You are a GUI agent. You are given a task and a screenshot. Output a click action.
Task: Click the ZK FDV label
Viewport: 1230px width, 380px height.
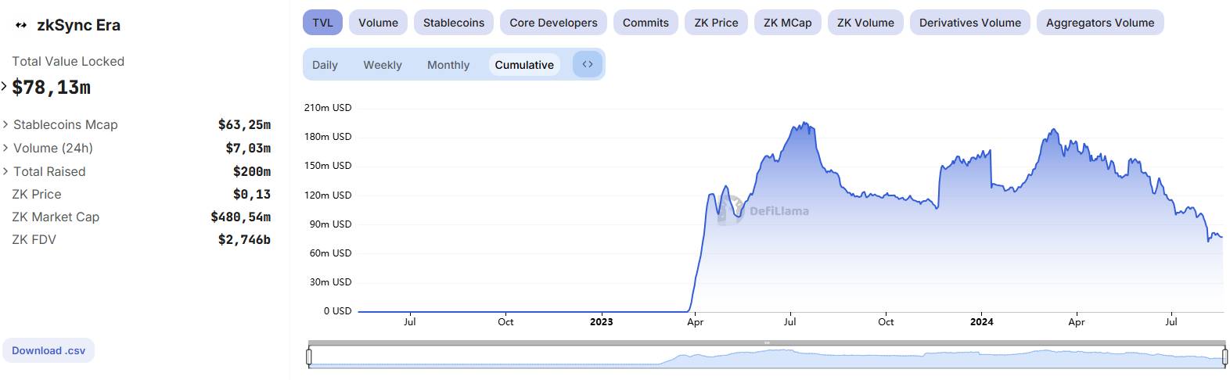(x=34, y=239)
